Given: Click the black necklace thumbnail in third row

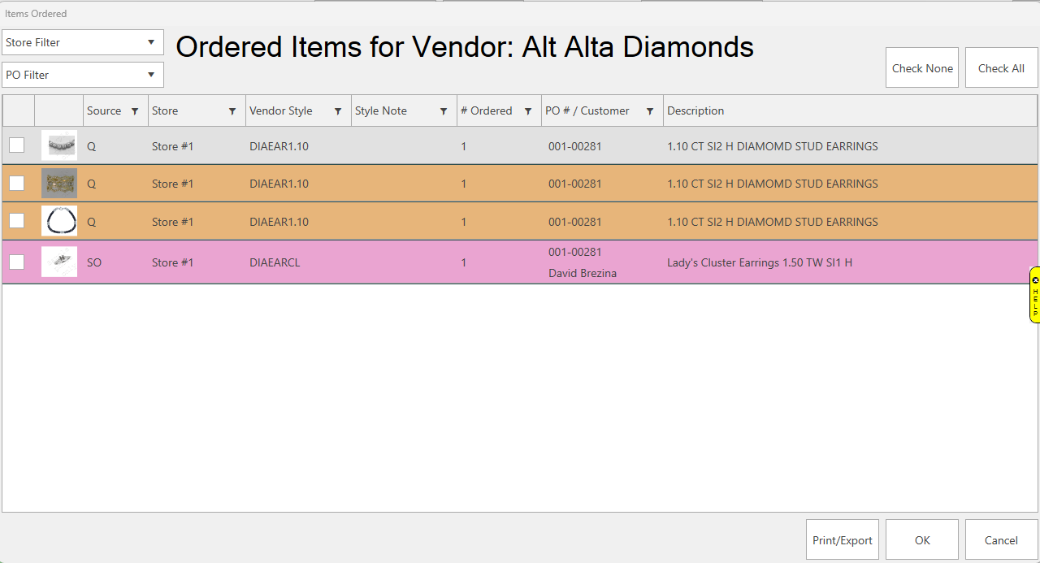Looking at the screenshot, I should 59,221.
